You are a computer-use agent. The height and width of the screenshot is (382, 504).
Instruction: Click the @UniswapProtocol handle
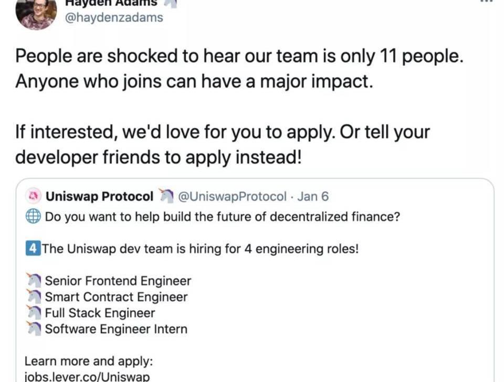tap(233, 197)
